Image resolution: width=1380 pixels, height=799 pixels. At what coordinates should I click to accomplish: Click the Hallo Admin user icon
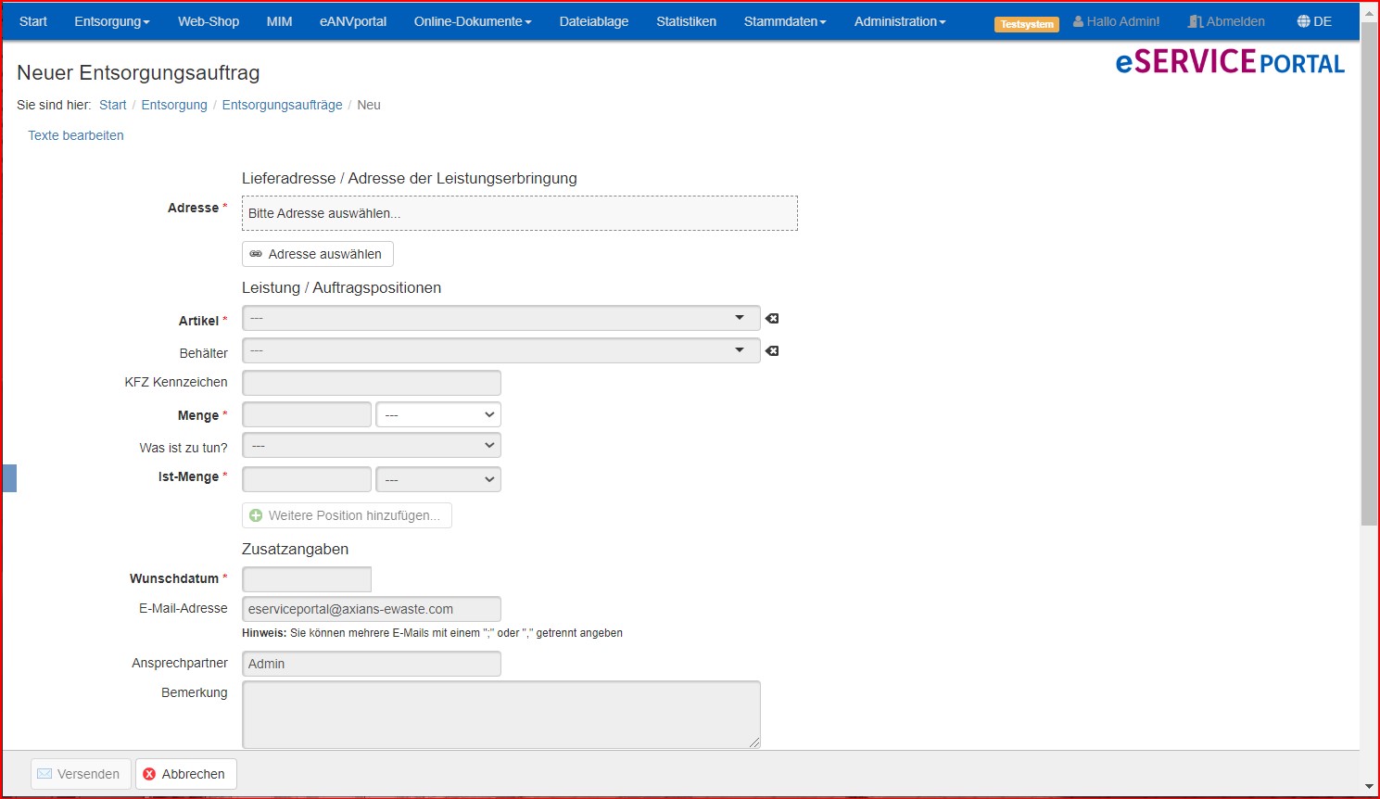pyautogui.click(x=1078, y=21)
